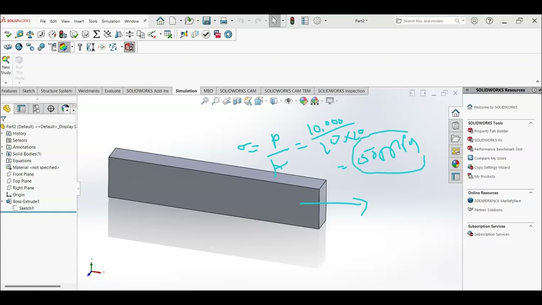This screenshot has width=542, height=305.
Task: Select the Front Plane tree item
Action: tap(23, 174)
